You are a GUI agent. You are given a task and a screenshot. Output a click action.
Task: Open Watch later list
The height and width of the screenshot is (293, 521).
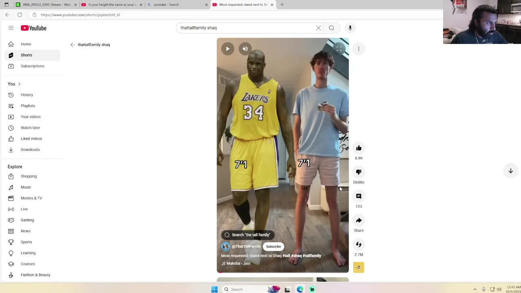(32, 128)
